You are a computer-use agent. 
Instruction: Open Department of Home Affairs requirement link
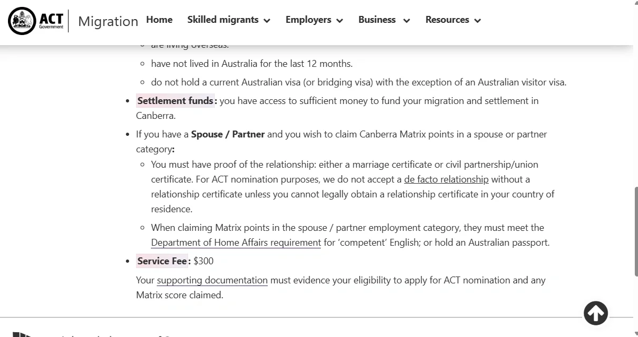pyautogui.click(x=236, y=243)
